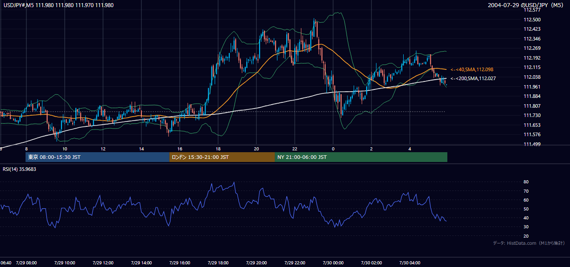
Task: Click hour label 12 under the price chart
Action: pyautogui.click(x=103, y=149)
